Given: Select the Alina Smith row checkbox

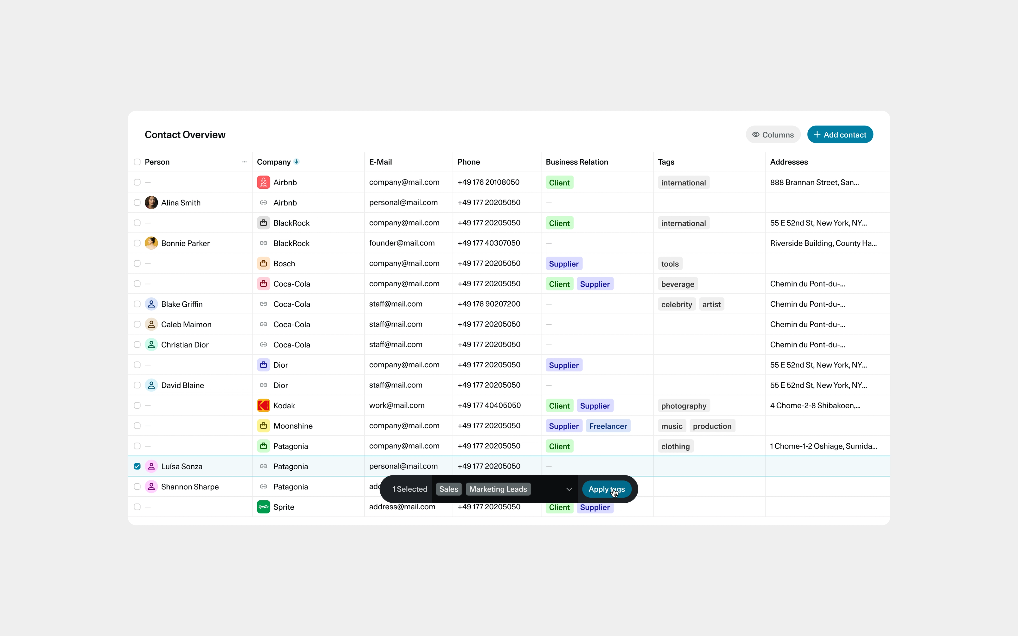Looking at the screenshot, I should point(137,202).
